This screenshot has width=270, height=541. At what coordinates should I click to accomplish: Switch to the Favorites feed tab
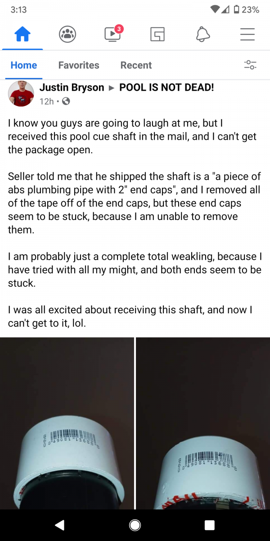tap(79, 65)
